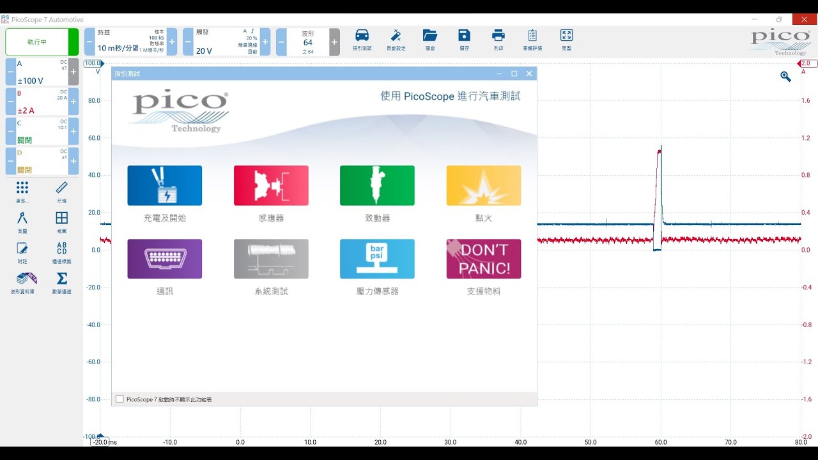
Task: Select the 尺規 ruler tool
Action: [62, 192]
